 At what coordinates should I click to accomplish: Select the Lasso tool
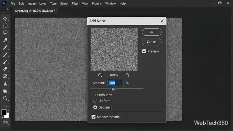[5, 33]
